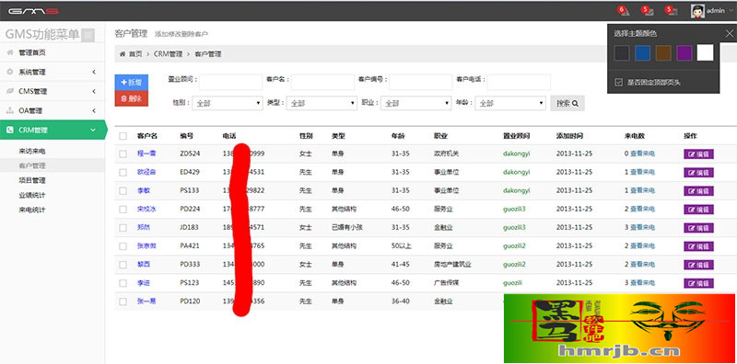Expand the CMS管理 menu chevron
The height and width of the screenshot is (364, 737).
coord(94,92)
